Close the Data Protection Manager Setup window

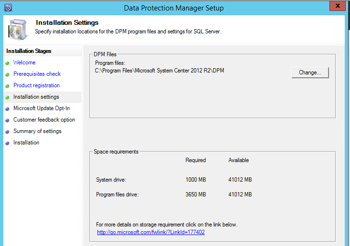(338, 6)
